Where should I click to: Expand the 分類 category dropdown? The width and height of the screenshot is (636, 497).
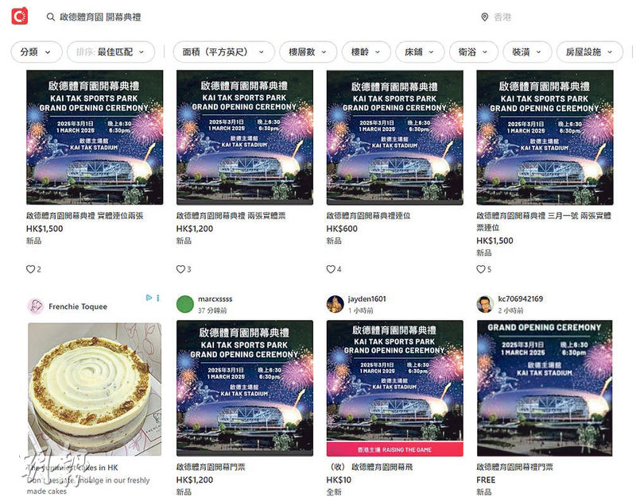pos(37,52)
